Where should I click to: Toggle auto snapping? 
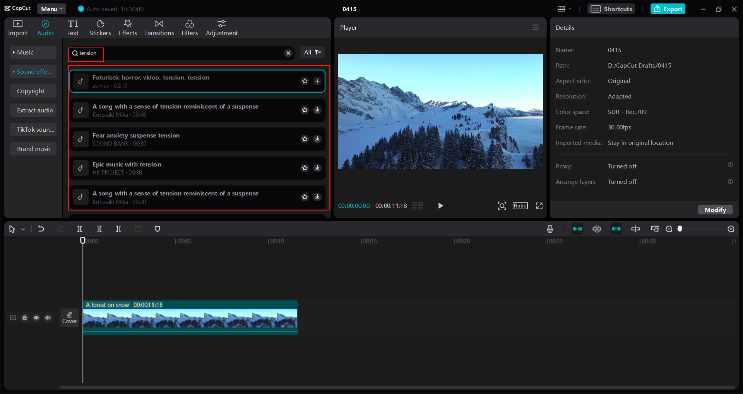pos(597,229)
